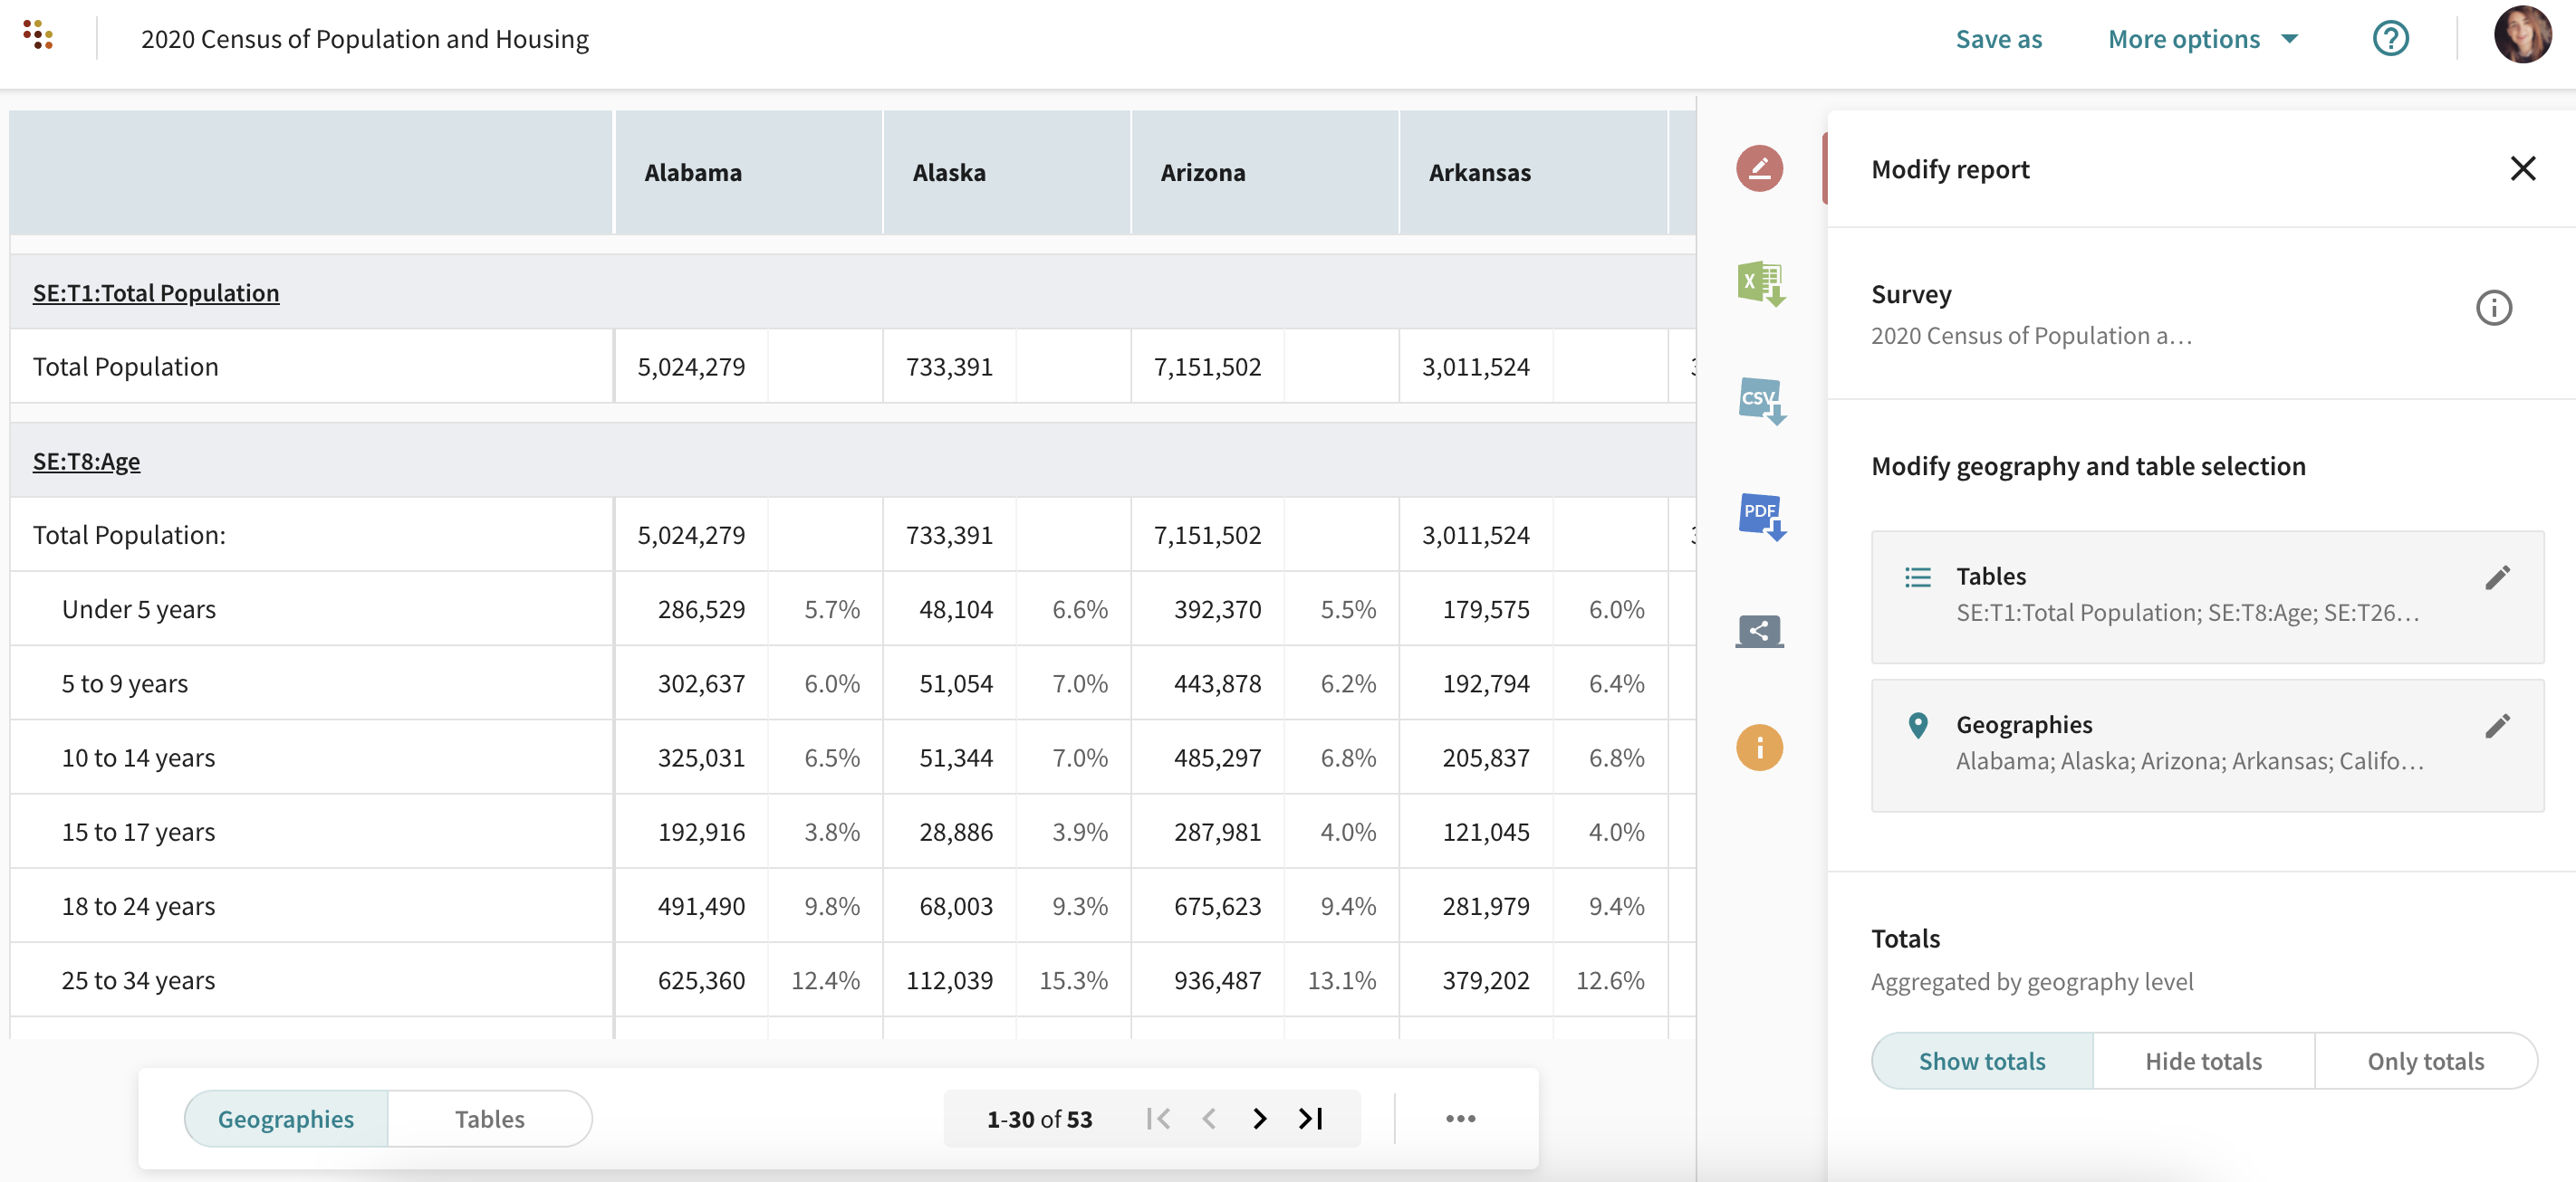Viewport: 2576px width, 1182px height.
Task: Download report as CSV file
Action: [x=1760, y=400]
